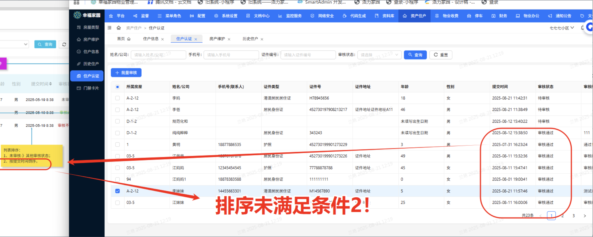Screen dimensions: 593x237
Task: Click the refresh icon beside left query button
Action: click(64, 44)
